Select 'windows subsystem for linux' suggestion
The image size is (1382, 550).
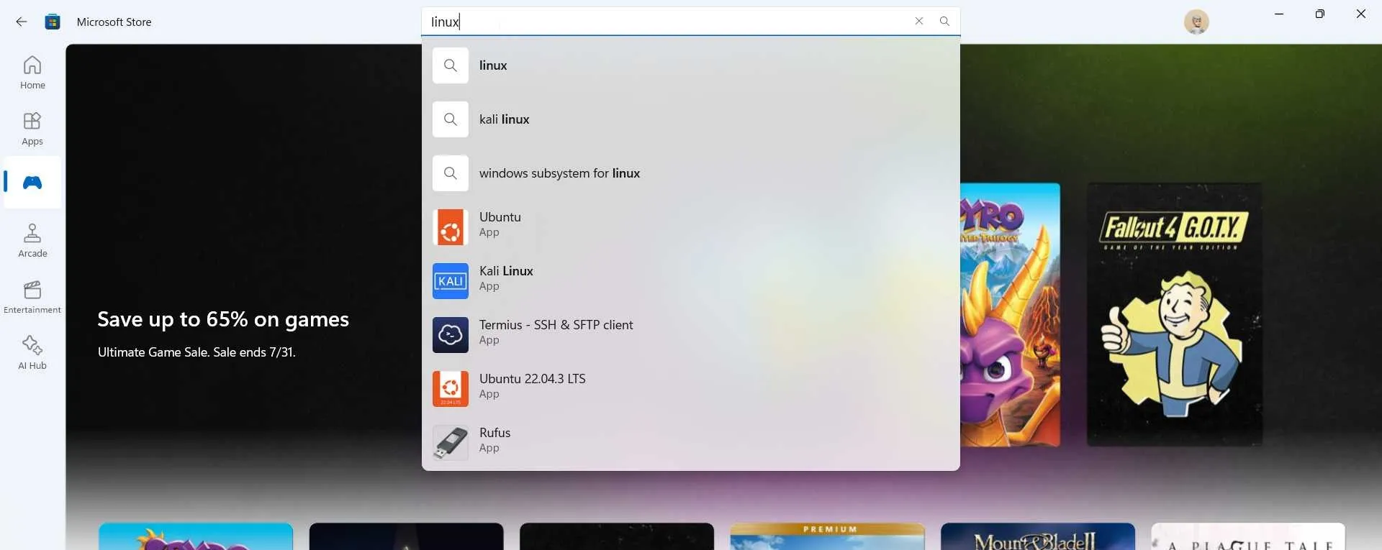point(690,173)
